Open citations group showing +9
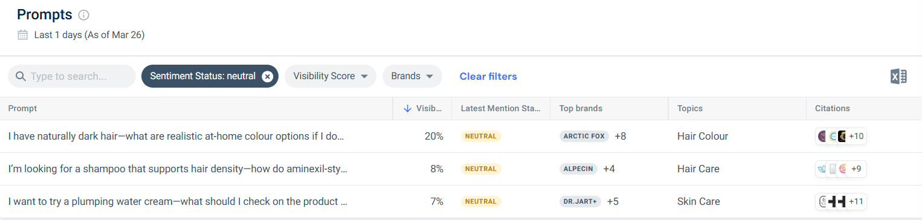This screenshot has height=220, width=922. tap(841, 169)
